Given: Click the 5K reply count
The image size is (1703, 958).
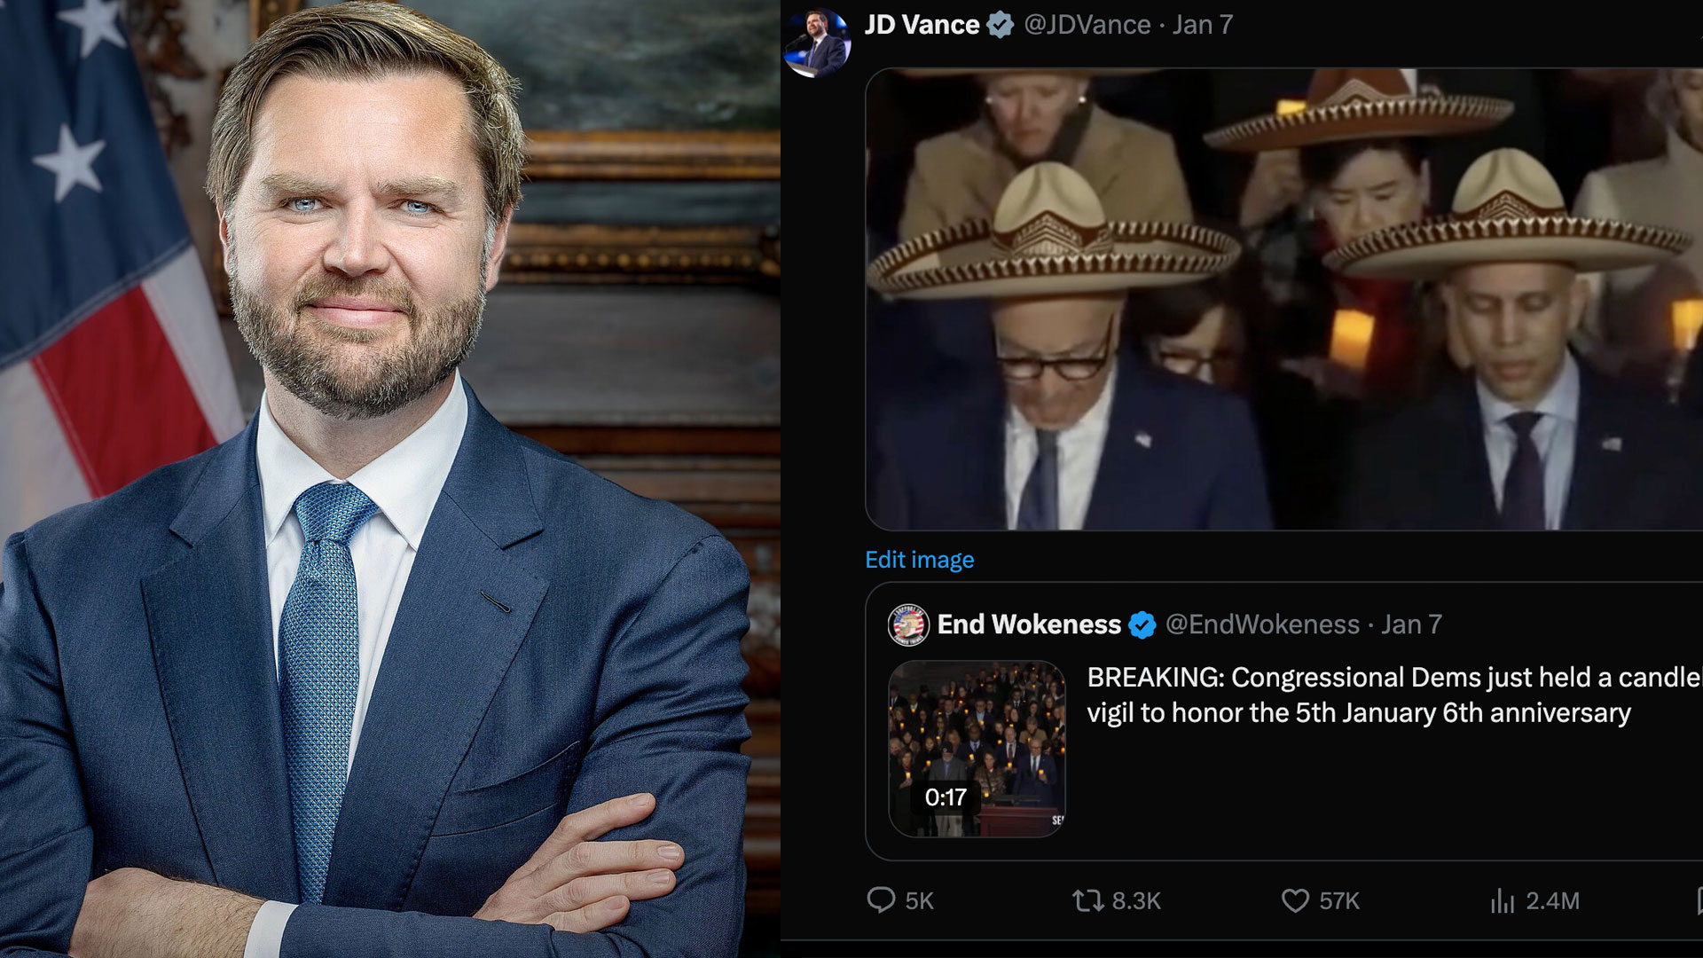Looking at the screenshot, I should pyautogui.click(x=916, y=900).
